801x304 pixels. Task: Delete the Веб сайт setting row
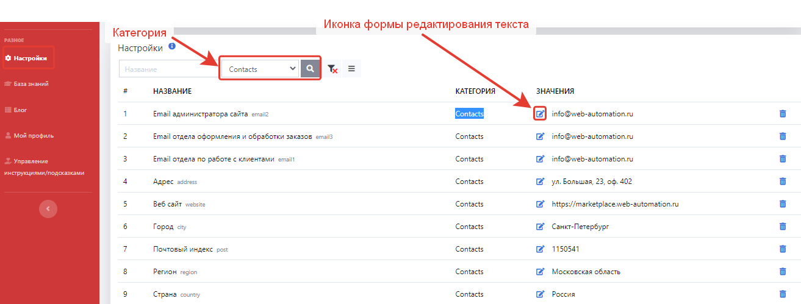pyautogui.click(x=783, y=204)
